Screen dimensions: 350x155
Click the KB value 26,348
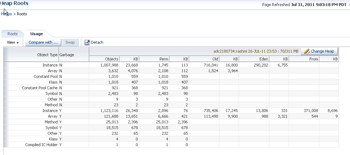132,111
